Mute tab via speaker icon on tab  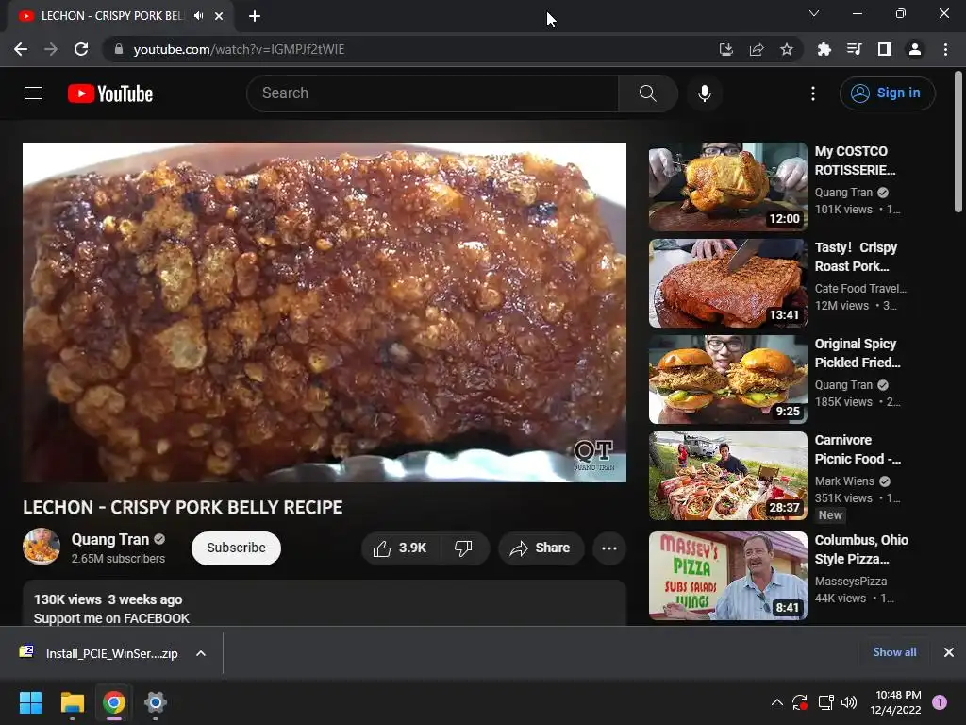[198, 16]
